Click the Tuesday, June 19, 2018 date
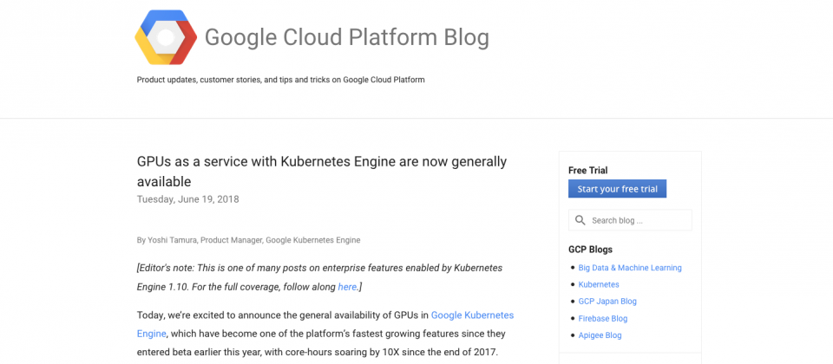The width and height of the screenshot is (833, 364). tap(188, 199)
